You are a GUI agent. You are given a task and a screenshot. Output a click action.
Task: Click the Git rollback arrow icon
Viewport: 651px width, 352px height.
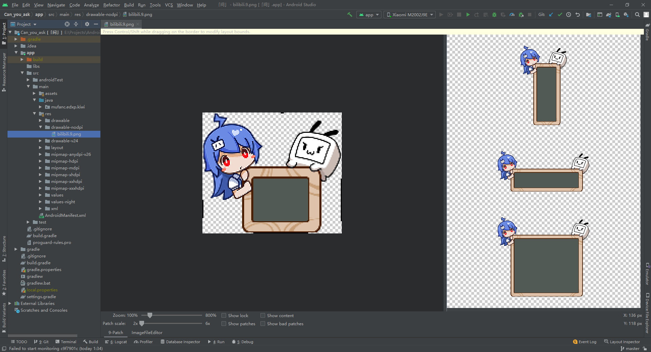[577, 15]
